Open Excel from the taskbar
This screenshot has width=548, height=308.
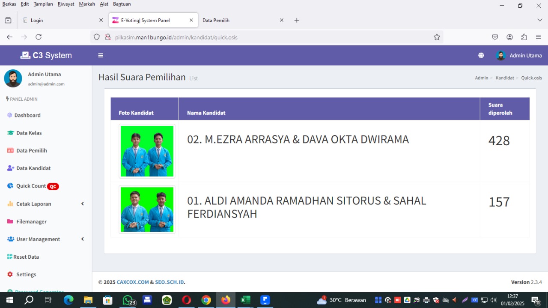point(245,300)
